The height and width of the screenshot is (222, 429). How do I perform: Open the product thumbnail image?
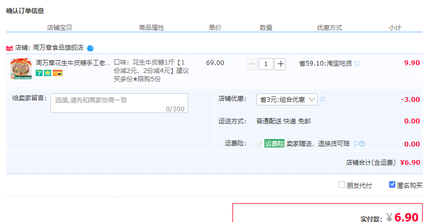tap(21, 69)
